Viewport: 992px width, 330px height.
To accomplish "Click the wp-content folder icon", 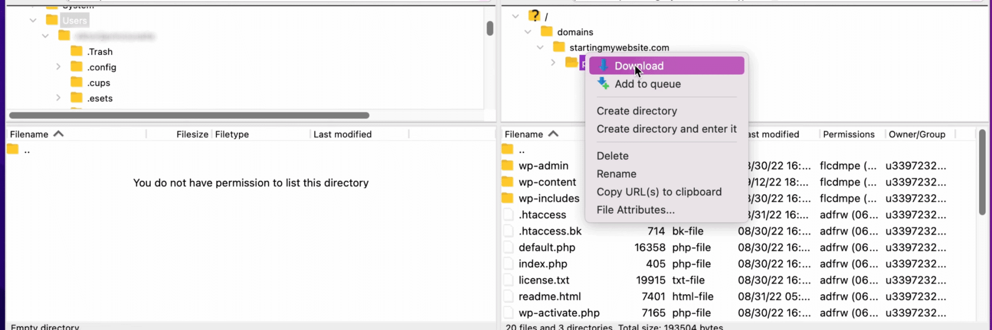I will coord(507,182).
